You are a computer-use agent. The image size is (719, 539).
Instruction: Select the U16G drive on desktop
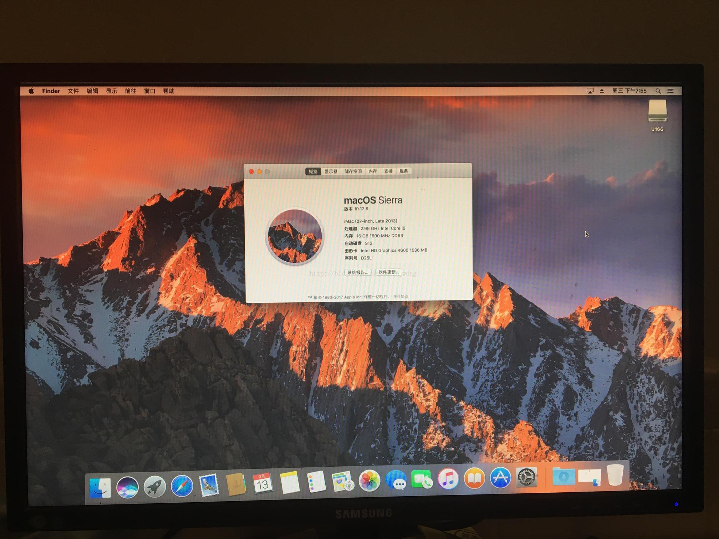(657, 115)
